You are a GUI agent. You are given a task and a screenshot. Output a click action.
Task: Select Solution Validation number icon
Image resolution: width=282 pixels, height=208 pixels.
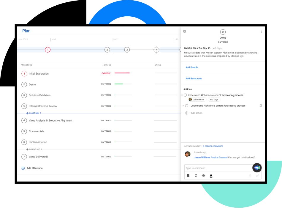coord(24,95)
